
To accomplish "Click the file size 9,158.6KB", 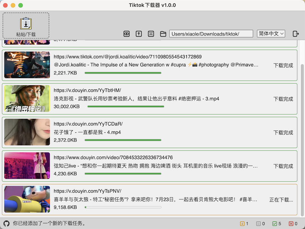I will point(65,207).
